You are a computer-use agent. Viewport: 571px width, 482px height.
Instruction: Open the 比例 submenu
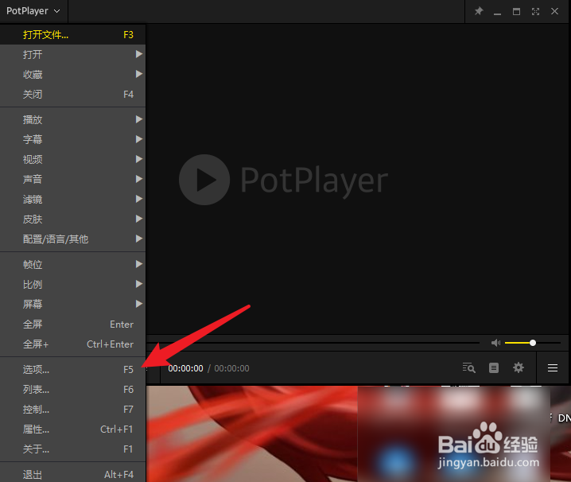(x=73, y=284)
